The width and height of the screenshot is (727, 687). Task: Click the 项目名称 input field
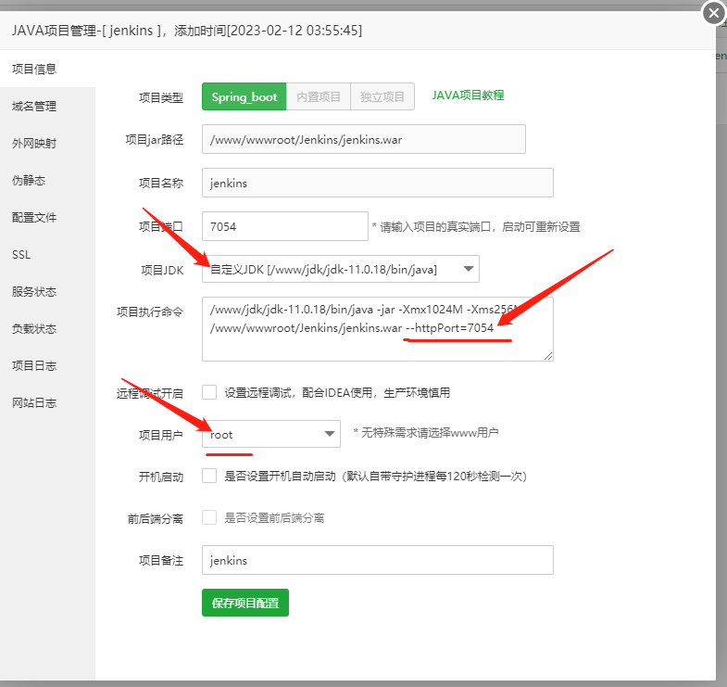tap(377, 183)
